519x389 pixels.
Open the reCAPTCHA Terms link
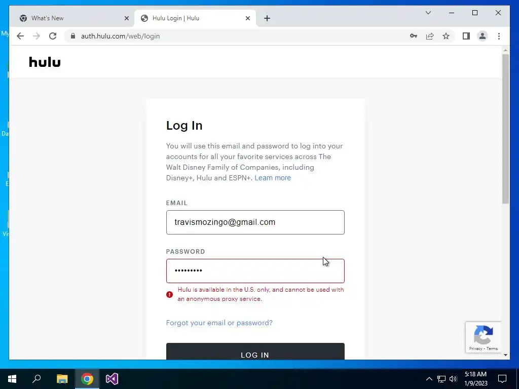click(x=492, y=348)
